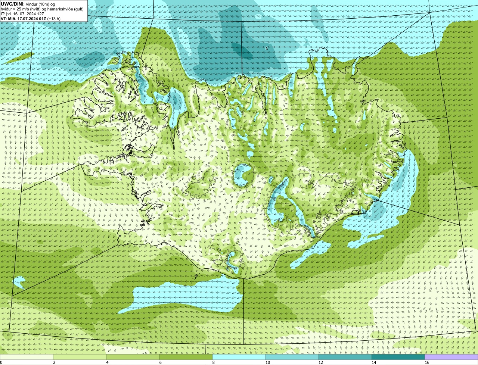The height and width of the screenshot is (365, 478).
Task: Select the 'hviður > 25 m/s (hvítt)' description line
Action: point(42,9)
